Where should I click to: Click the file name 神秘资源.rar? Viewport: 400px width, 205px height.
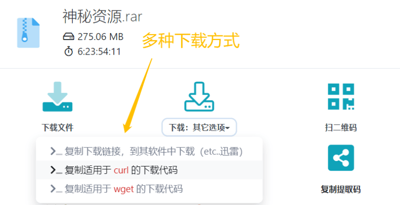point(102,17)
